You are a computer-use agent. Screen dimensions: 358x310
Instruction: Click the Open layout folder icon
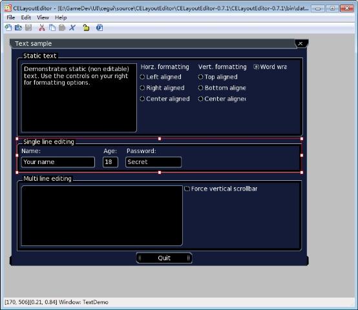tap(18, 28)
